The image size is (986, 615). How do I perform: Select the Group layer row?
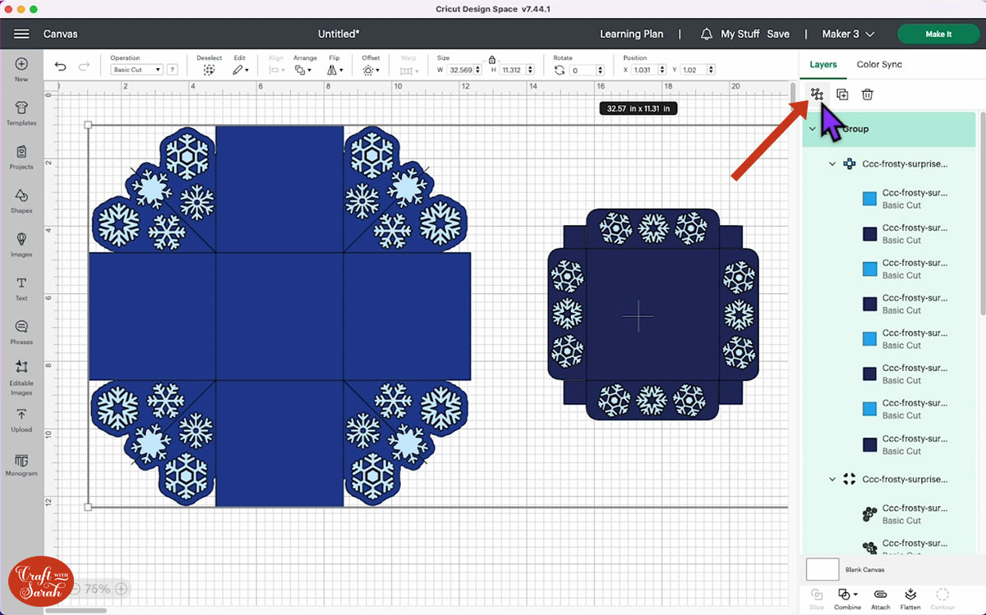click(889, 129)
